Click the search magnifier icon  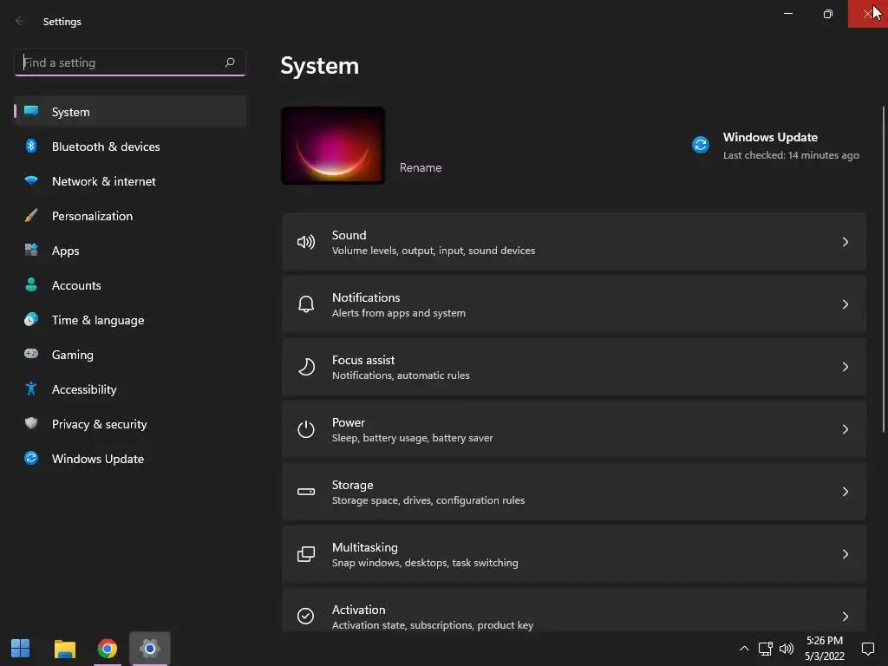(230, 62)
